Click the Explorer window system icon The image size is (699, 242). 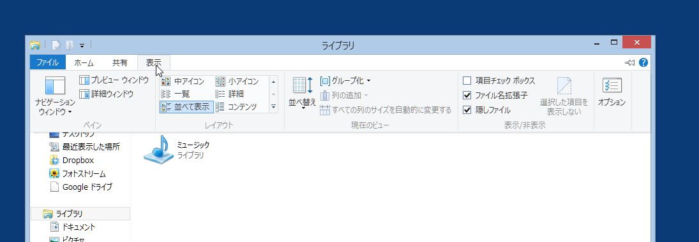point(35,45)
